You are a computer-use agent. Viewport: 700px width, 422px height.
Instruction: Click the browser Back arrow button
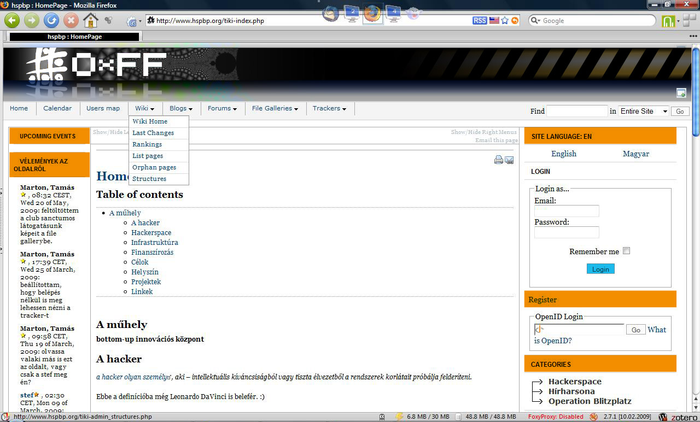[x=12, y=21]
